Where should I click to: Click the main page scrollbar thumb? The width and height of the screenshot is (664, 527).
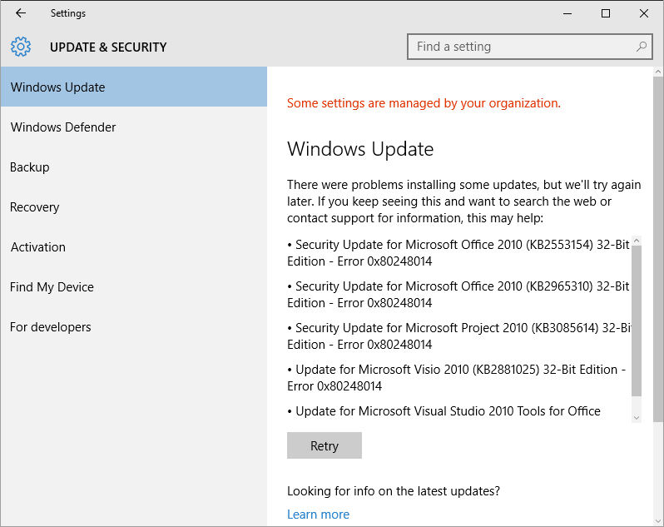click(x=658, y=249)
